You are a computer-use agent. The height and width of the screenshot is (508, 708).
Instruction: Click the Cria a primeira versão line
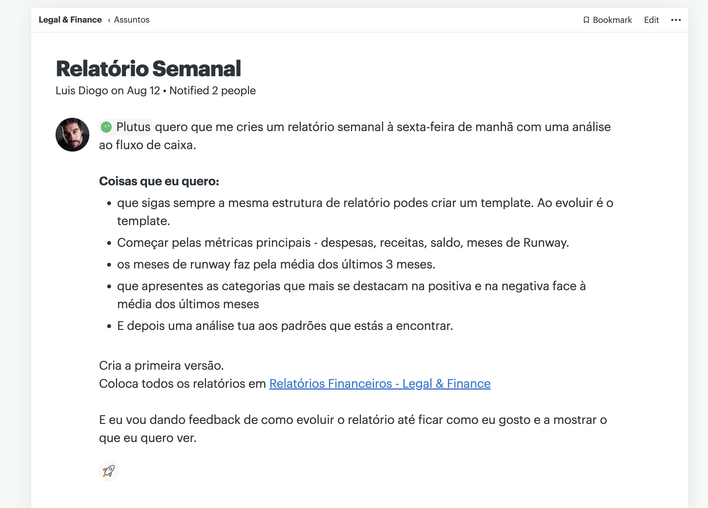pos(161,365)
